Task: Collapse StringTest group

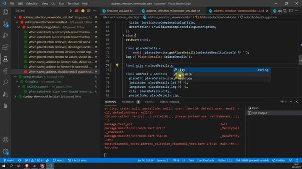Action: click(x=17, y=82)
